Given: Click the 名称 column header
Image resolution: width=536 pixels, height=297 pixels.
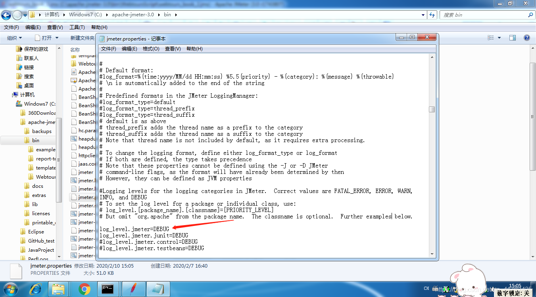Looking at the screenshot, I should [75, 50].
